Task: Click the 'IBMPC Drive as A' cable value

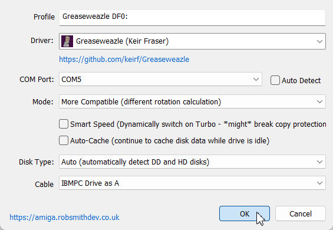Action: click(x=90, y=183)
